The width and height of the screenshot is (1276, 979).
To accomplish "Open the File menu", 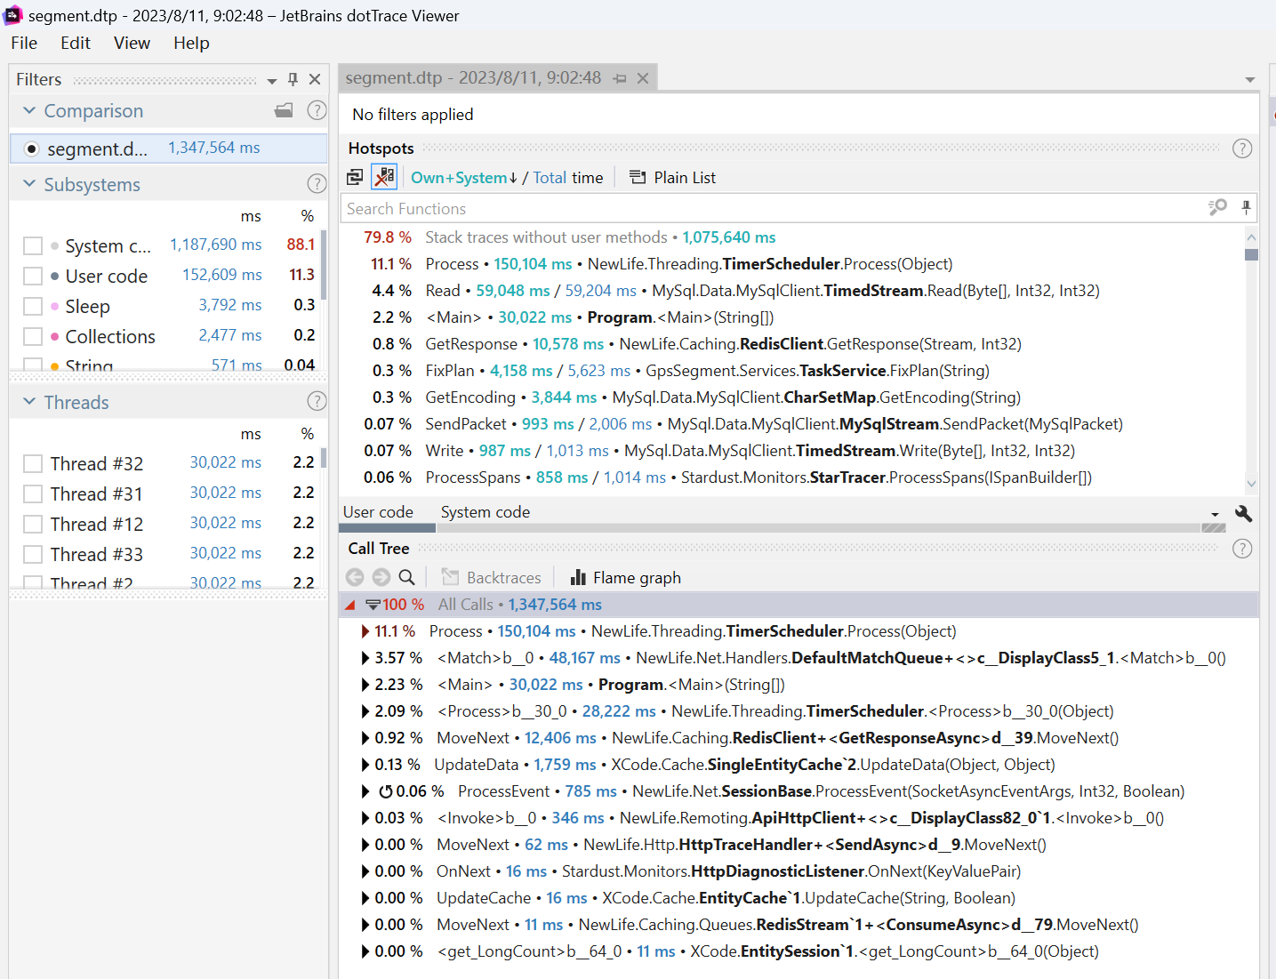I will (24, 43).
